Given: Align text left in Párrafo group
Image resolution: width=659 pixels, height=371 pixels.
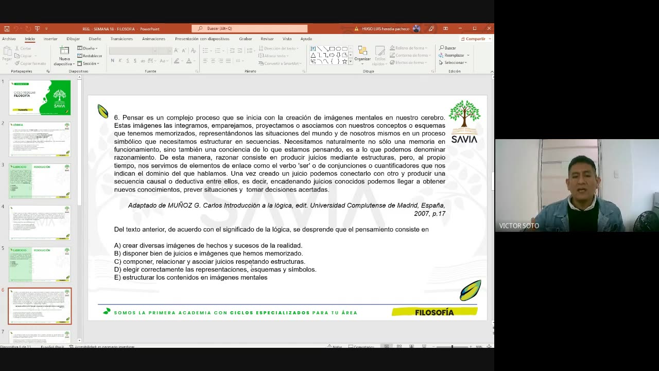Looking at the screenshot, I should [205, 61].
